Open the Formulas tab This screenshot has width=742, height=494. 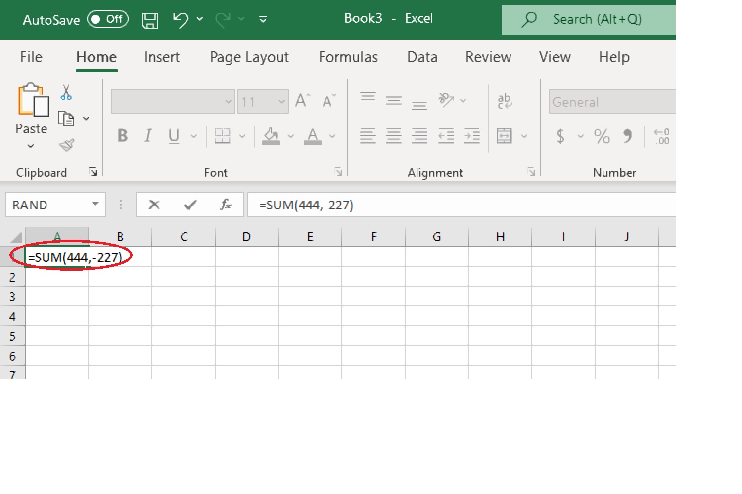348,57
